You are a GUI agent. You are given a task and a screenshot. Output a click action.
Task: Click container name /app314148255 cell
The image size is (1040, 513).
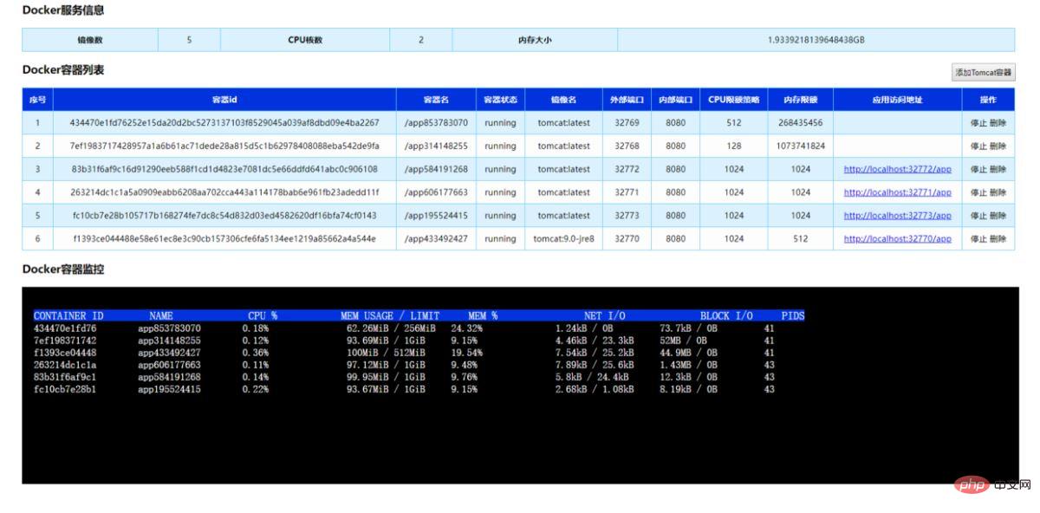(x=436, y=146)
